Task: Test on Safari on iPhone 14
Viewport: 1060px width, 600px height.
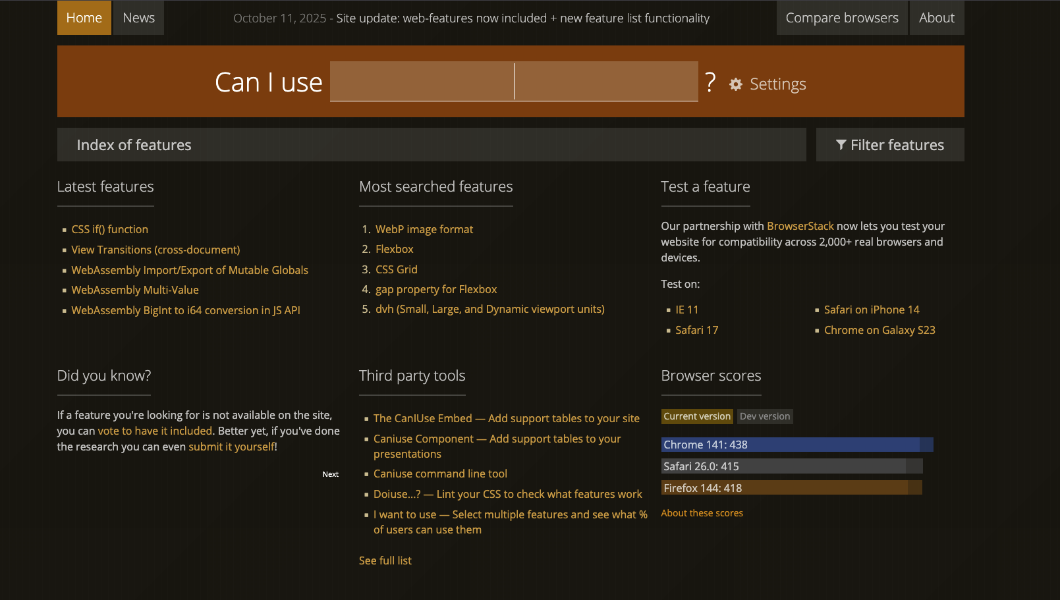Action: coord(871,310)
